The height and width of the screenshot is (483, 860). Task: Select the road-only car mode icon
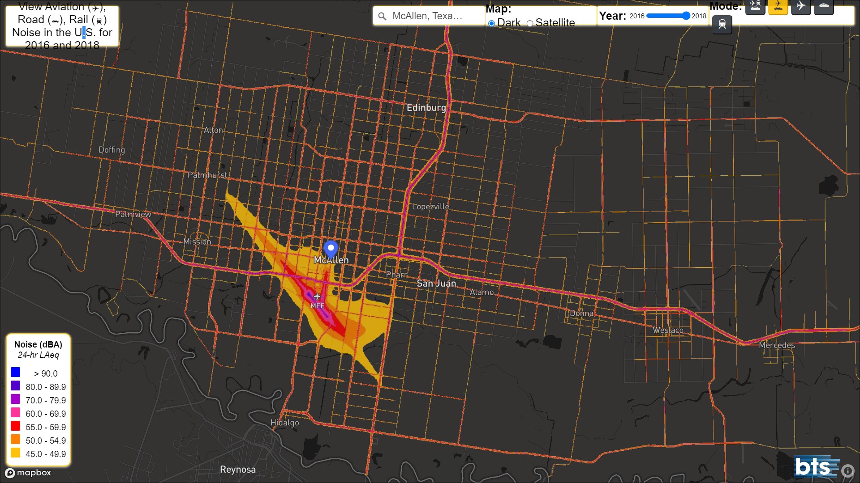click(x=824, y=7)
